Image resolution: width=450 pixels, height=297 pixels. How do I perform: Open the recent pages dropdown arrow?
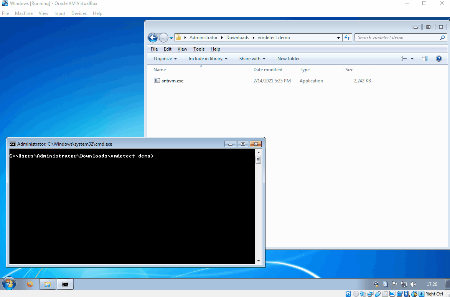[x=171, y=38]
